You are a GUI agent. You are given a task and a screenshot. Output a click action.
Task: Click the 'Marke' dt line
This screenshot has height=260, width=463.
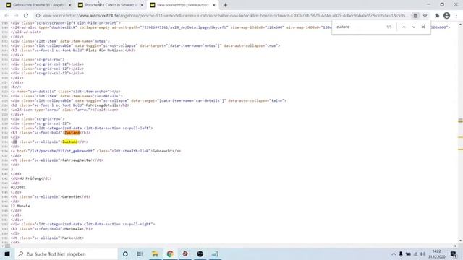point(47,238)
